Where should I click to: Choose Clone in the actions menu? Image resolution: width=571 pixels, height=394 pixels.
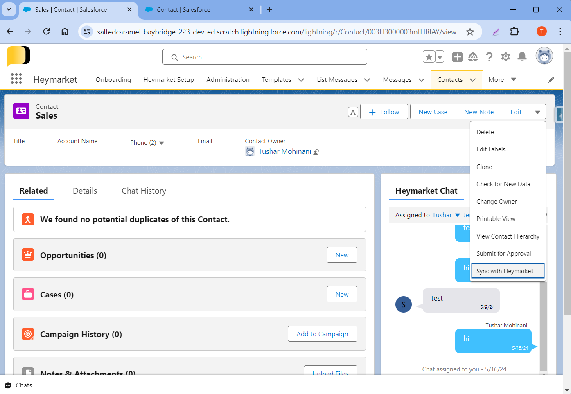(508, 167)
